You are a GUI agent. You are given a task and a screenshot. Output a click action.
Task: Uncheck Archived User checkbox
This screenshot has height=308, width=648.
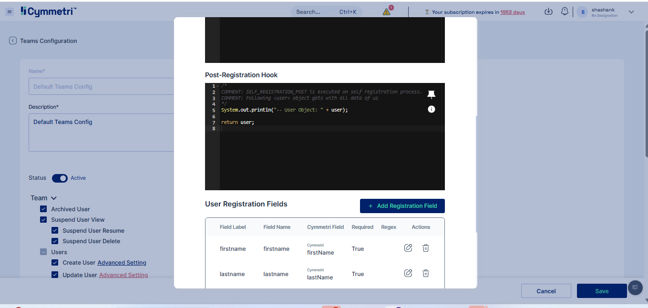(43, 209)
